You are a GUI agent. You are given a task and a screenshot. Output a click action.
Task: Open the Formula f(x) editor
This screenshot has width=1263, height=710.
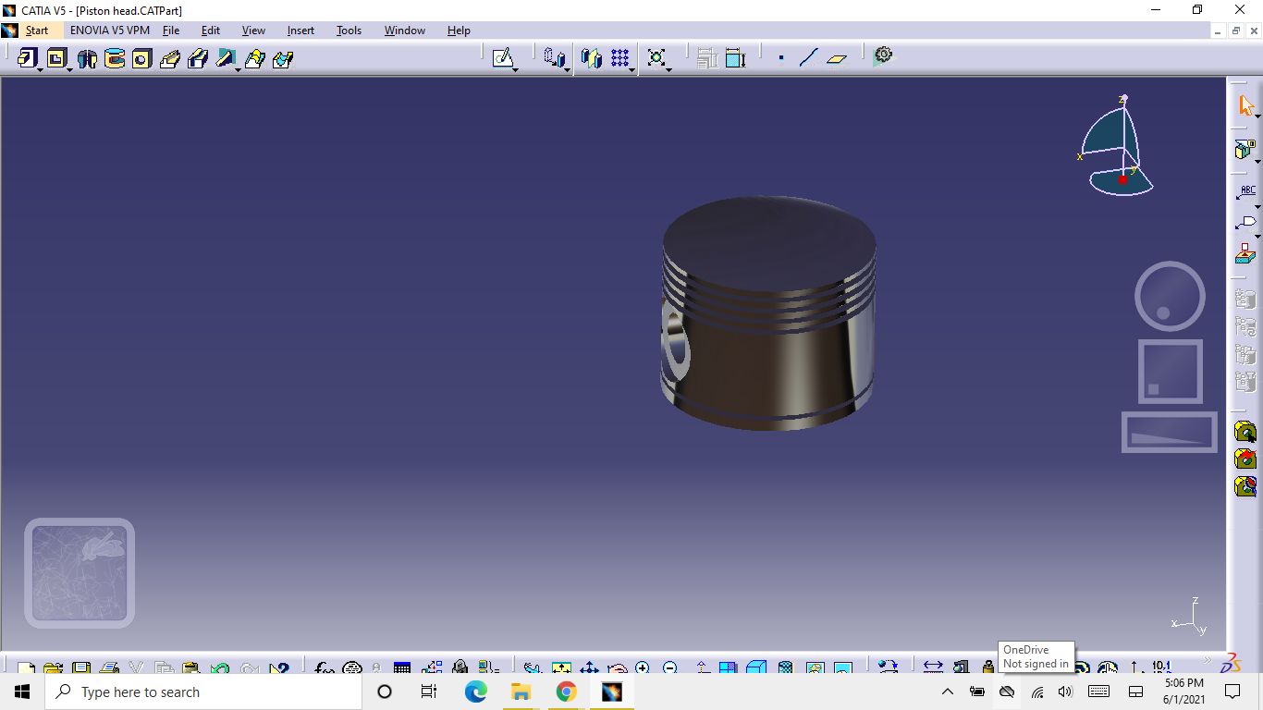[x=323, y=667]
